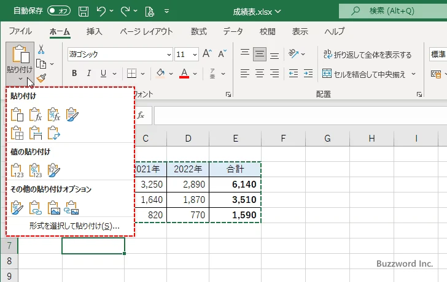Expand the merge and center dropdown arrow

point(413,74)
